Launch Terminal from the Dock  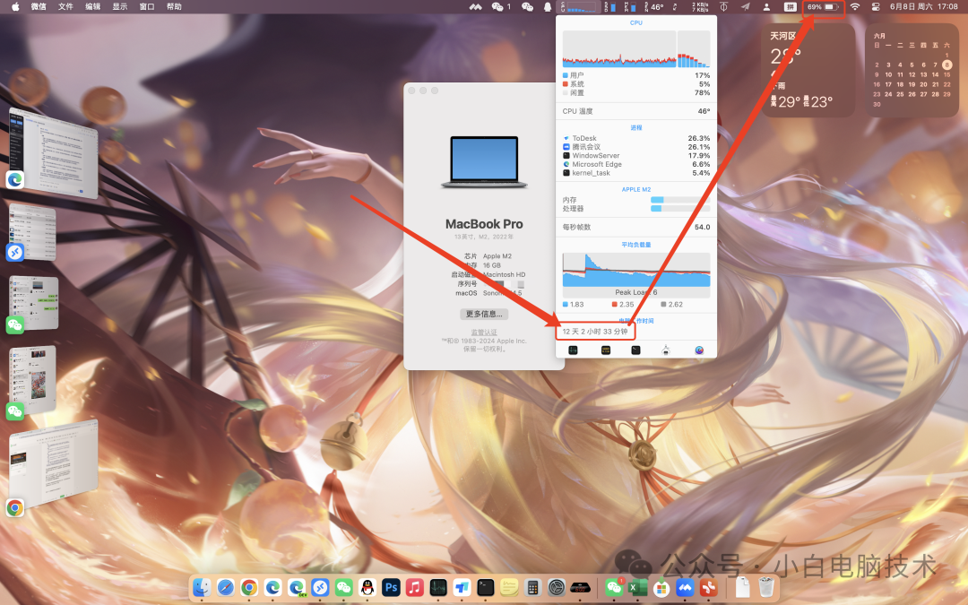point(486,587)
